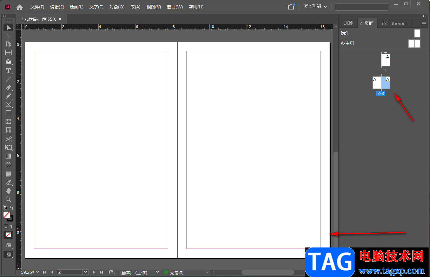Select the Pen tool
The image size is (430, 277).
click(8, 88)
